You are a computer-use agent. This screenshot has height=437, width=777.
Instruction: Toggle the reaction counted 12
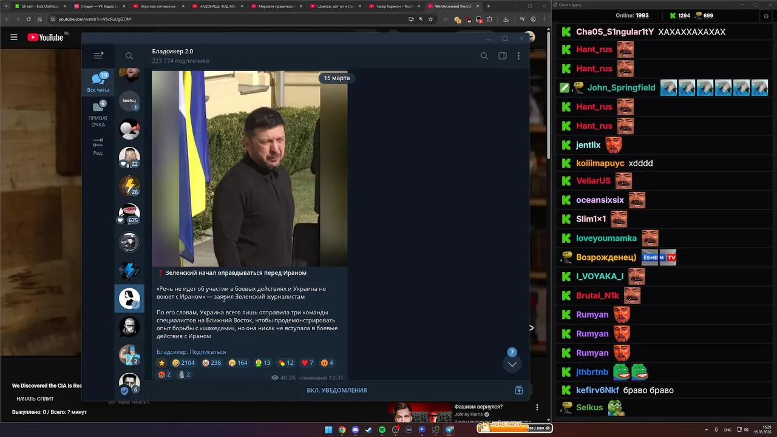tap(286, 363)
